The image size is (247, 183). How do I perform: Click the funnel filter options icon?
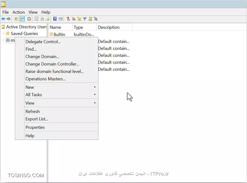pyautogui.click(x=85, y=19)
